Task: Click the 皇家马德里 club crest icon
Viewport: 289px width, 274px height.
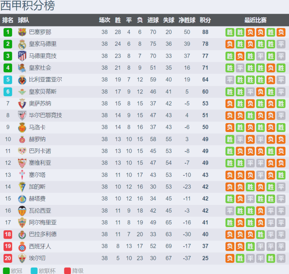Action: [x=22, y=44]
